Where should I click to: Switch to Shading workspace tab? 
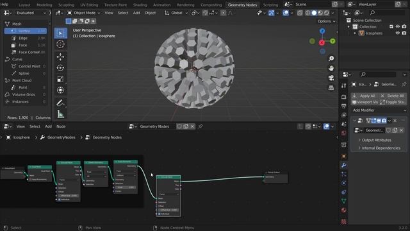pyautogui.click(x=140, y=4)
